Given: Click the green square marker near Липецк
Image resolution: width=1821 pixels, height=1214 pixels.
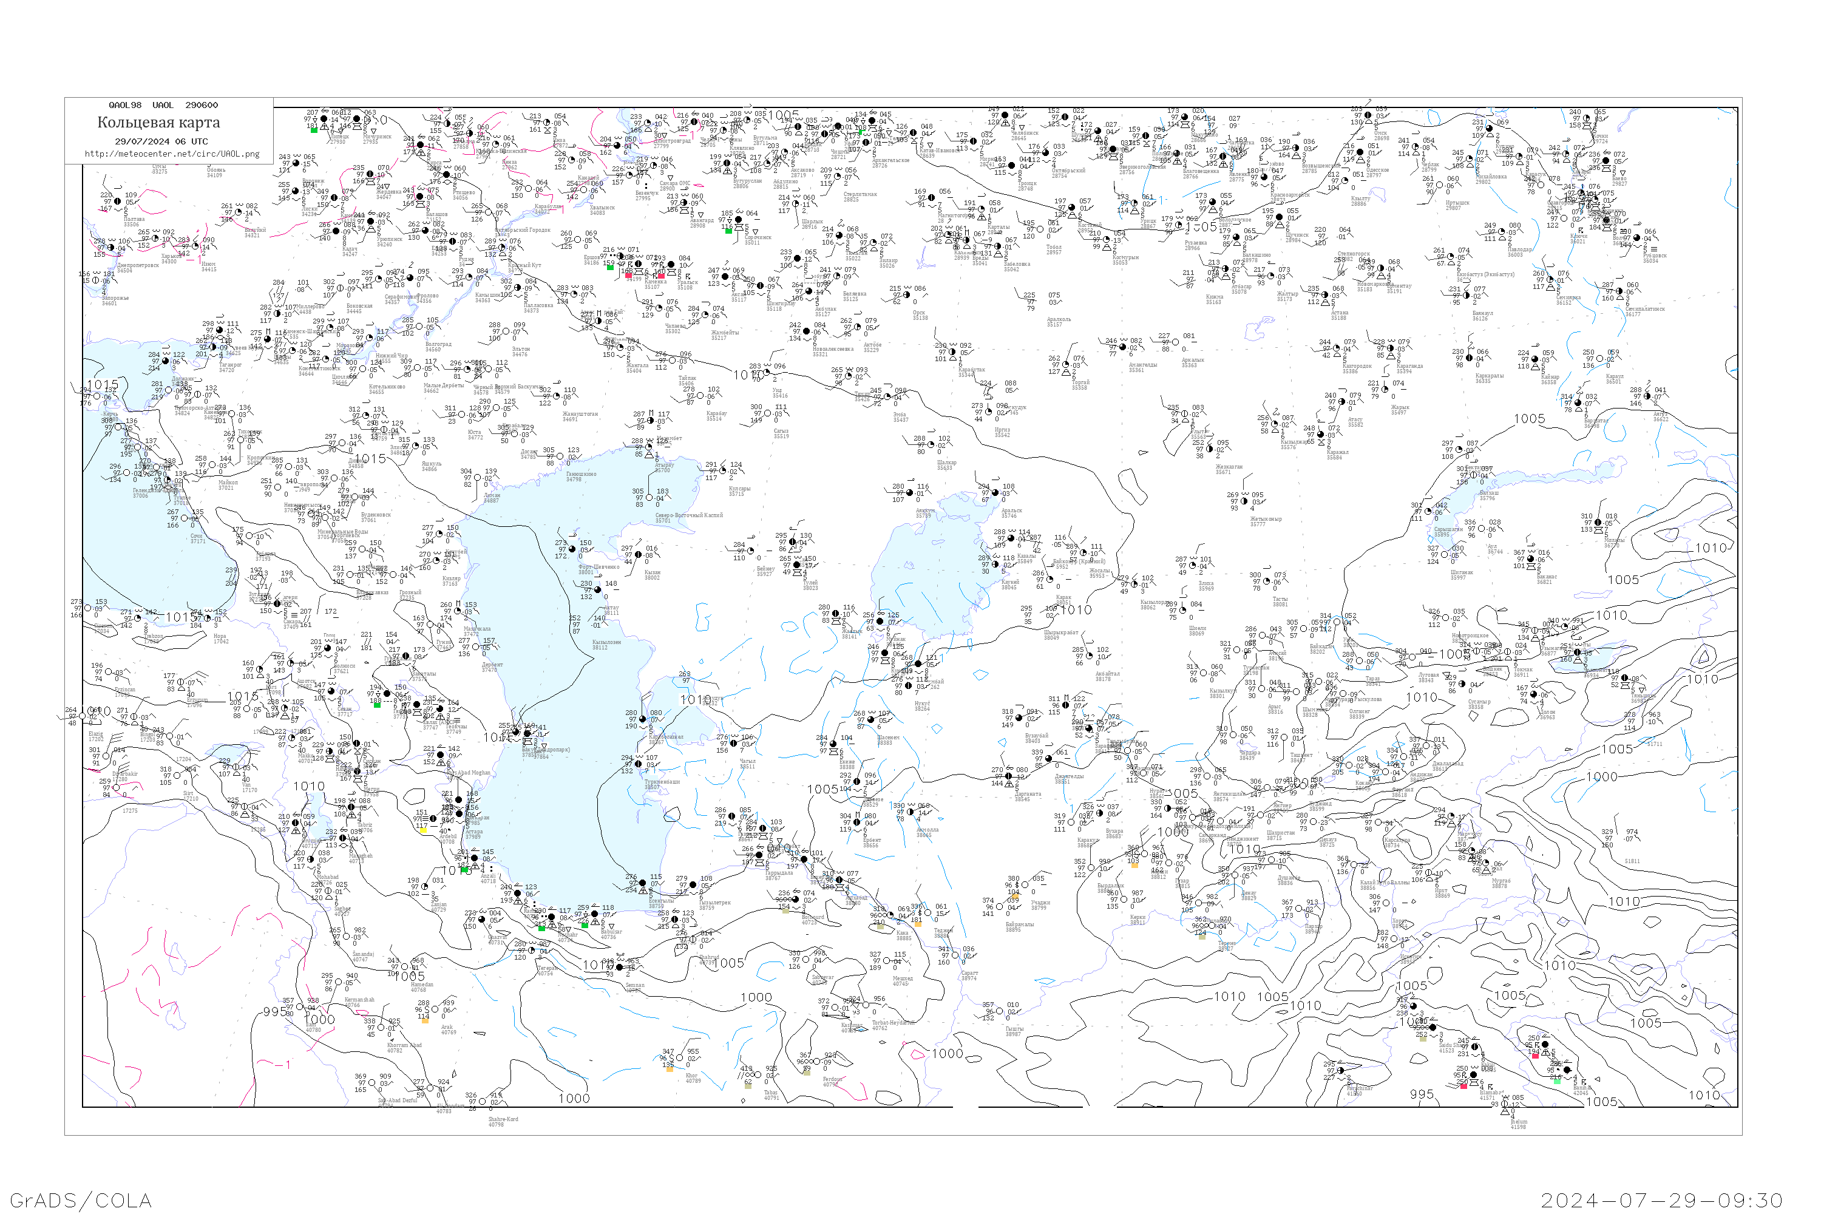Looking at the screenshot, I should coord(314,130).
